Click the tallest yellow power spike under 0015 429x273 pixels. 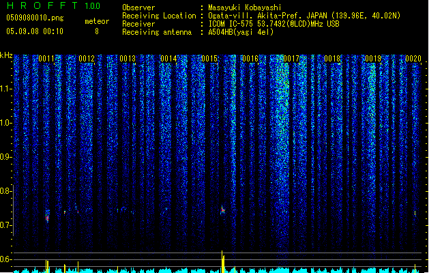click(222, 261)
